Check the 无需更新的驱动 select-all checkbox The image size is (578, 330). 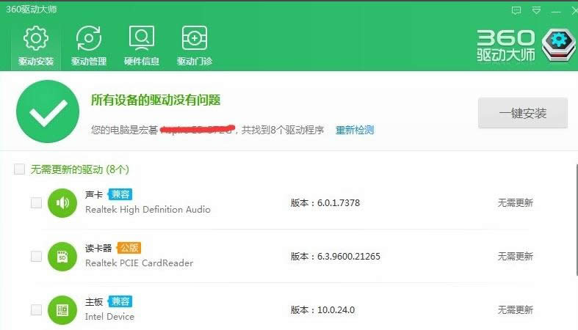tap(19, 169)
